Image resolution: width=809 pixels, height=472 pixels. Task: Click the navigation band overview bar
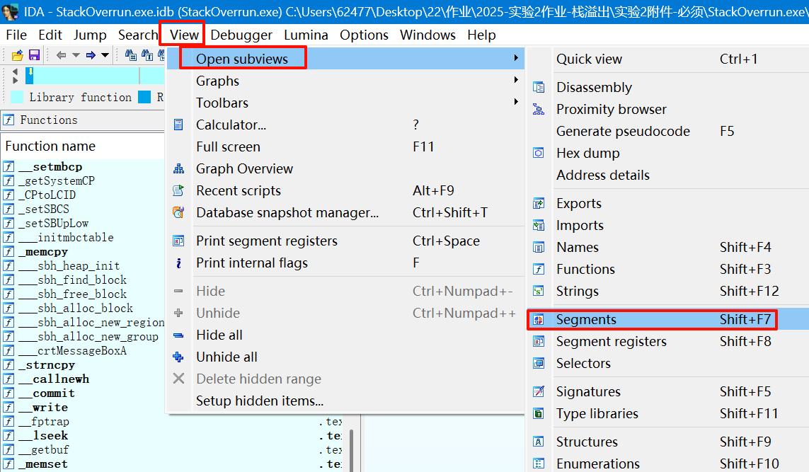(96, 76)
